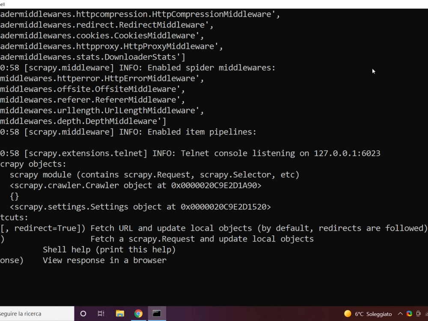Viewport: 428px width, 321px height.
Task: Click the HttpCompressionMiddleware line
Action: (140, 14)
